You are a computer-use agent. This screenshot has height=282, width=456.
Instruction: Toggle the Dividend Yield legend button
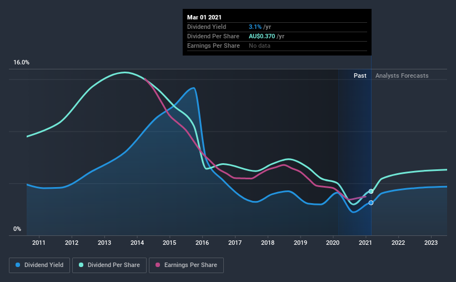pyautogui.click(x=39, y=265)
